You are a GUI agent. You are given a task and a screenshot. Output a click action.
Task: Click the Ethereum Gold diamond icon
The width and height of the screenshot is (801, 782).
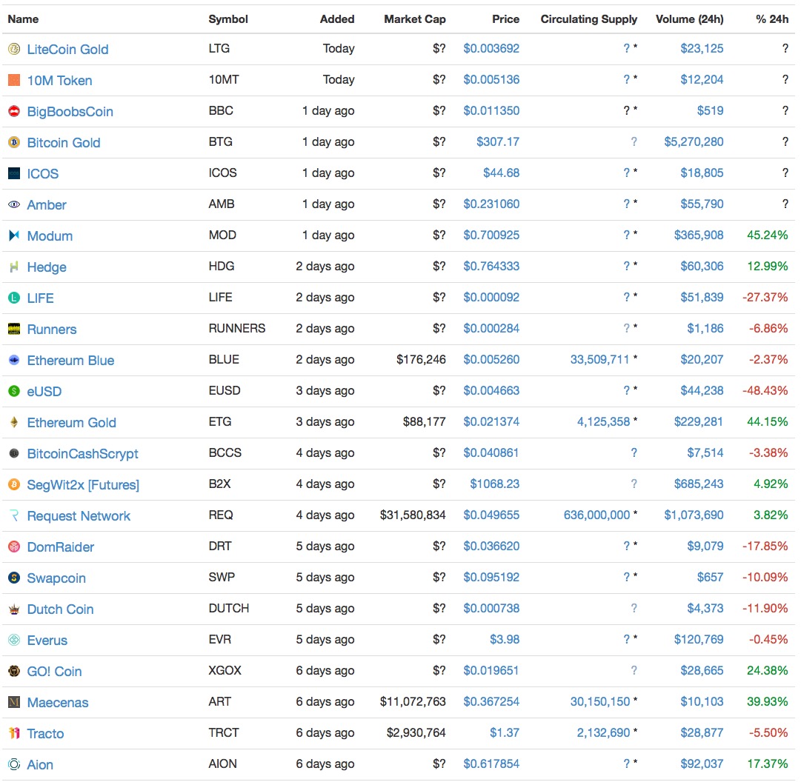point(14,423)
